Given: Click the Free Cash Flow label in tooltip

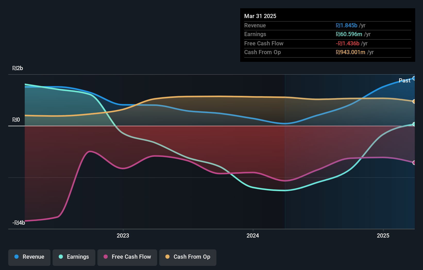Looking at the screenshot, I should coord(264,44).
